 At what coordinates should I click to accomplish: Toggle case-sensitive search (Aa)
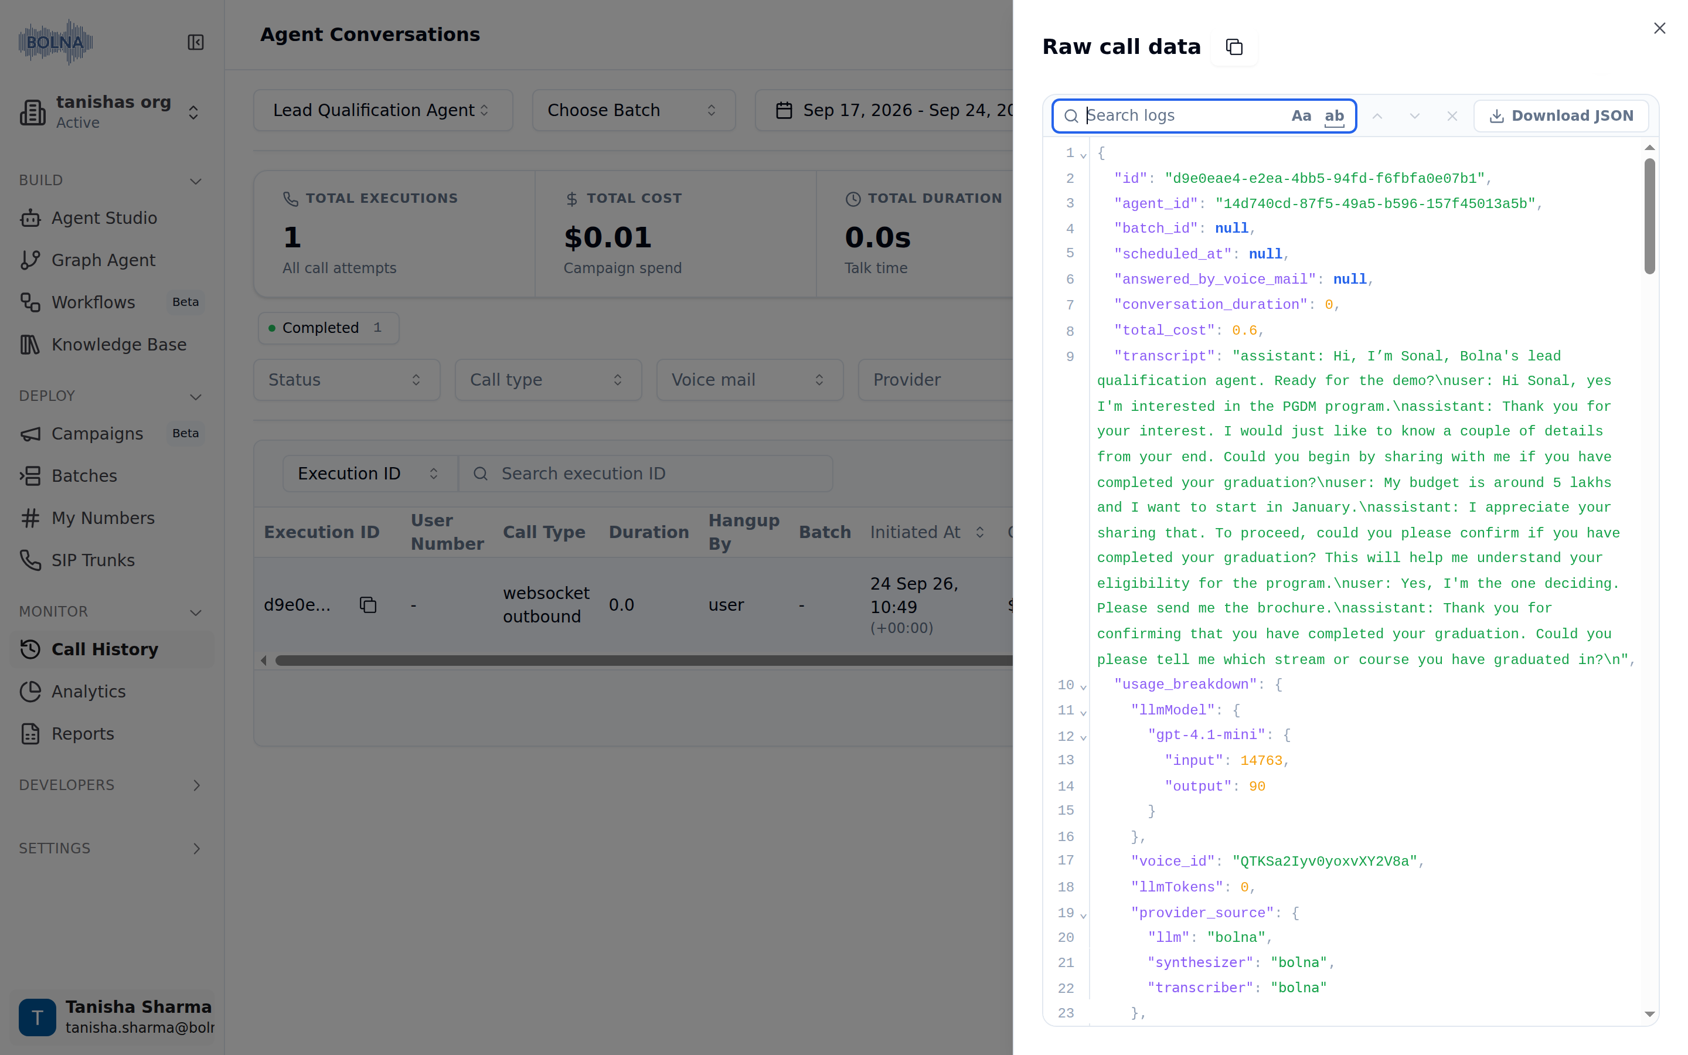(x=1301, y=116)
